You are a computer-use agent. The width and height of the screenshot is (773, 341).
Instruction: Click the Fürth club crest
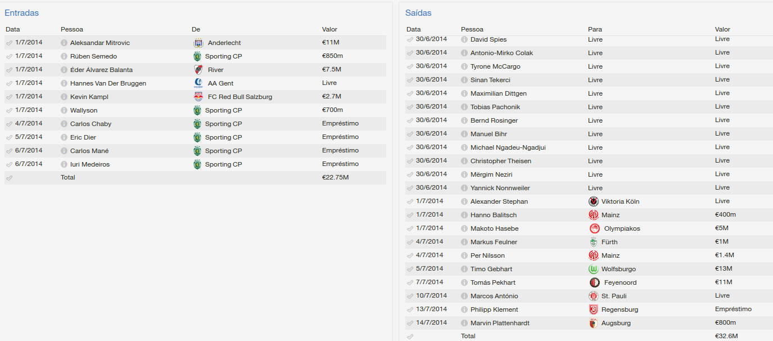point(594,242)
